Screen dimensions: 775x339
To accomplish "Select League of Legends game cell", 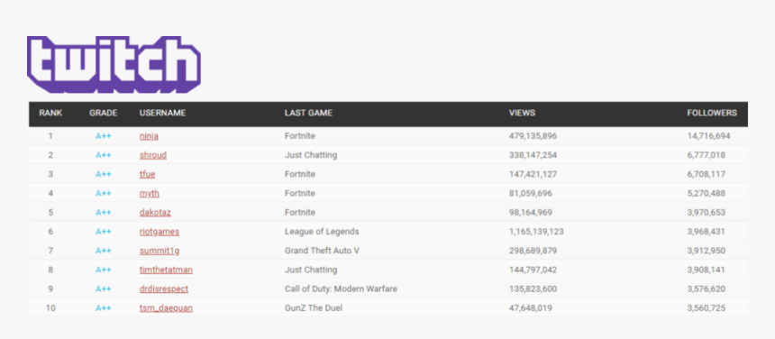I will [x=322, y=232].
